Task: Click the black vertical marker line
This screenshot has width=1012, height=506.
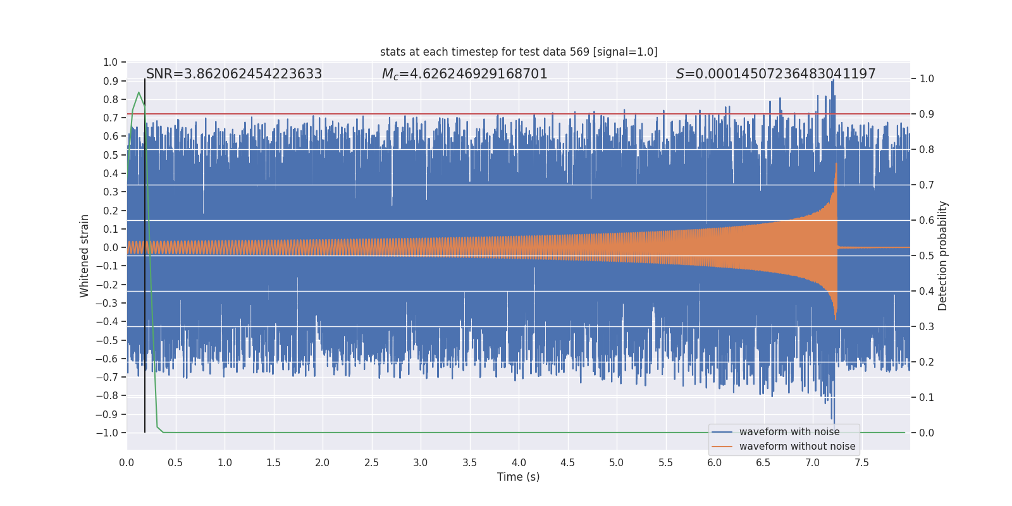Action: (145, 256)
